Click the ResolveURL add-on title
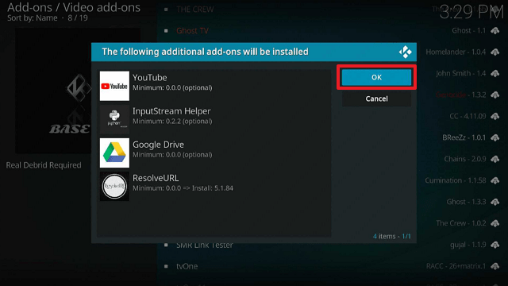This screenshot has height=286, width=508. [156, 178]
